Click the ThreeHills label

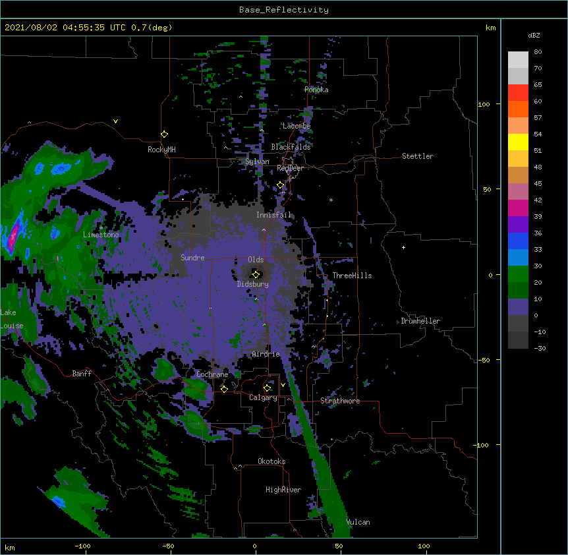tap(352, 276)
